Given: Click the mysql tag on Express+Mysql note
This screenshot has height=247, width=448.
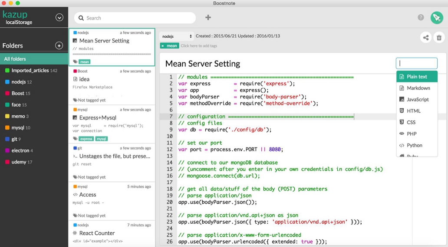Looking at the screenshot, I should [101, 139].
